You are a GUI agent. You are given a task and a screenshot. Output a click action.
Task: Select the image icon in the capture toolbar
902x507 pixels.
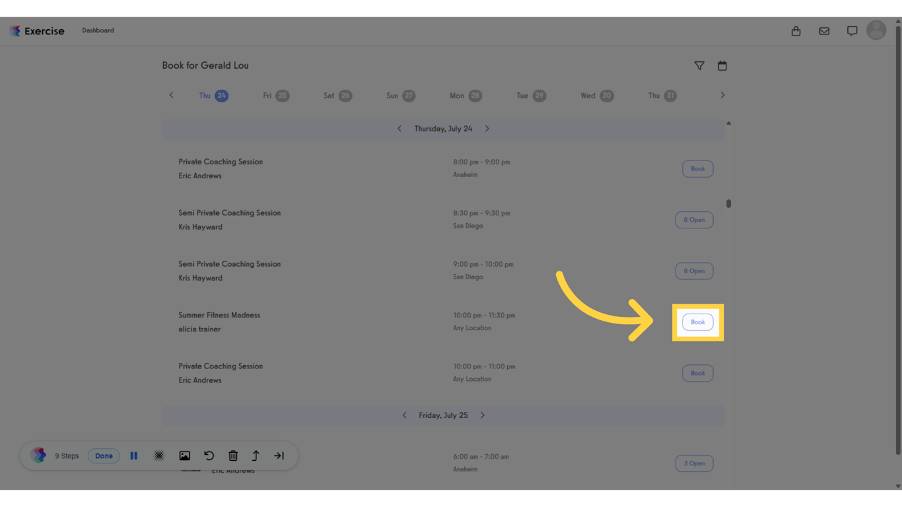185,456
